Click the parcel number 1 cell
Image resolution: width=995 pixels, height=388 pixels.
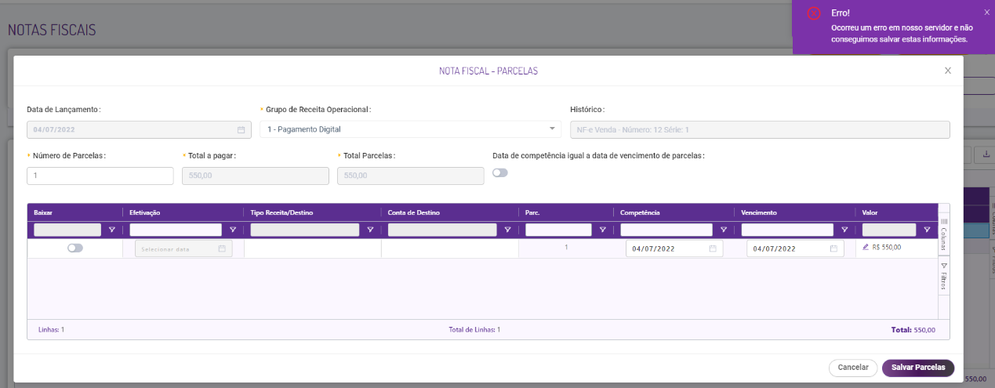pos(566,248)
